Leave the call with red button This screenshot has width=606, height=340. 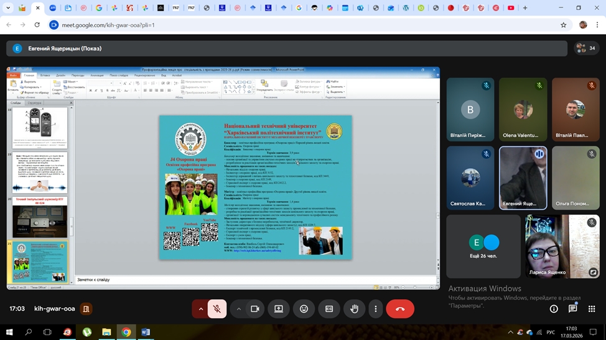tap(400, 308)
